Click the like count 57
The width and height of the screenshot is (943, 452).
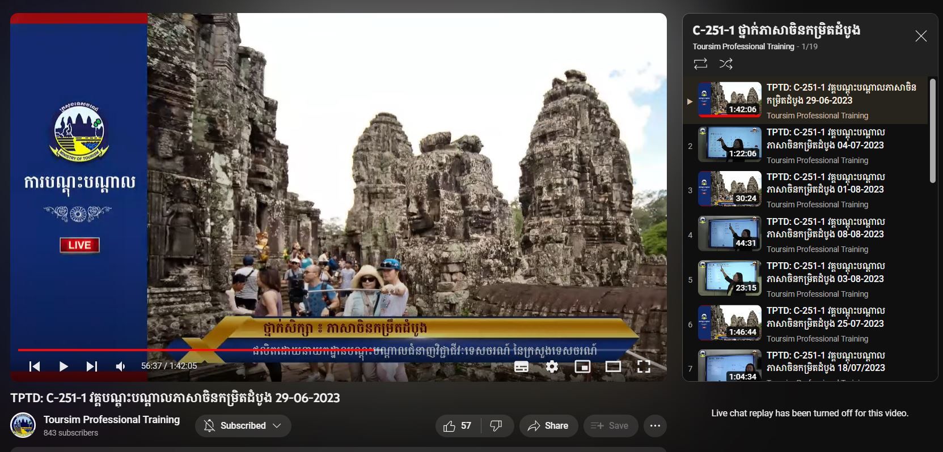[x=466, y=426]
